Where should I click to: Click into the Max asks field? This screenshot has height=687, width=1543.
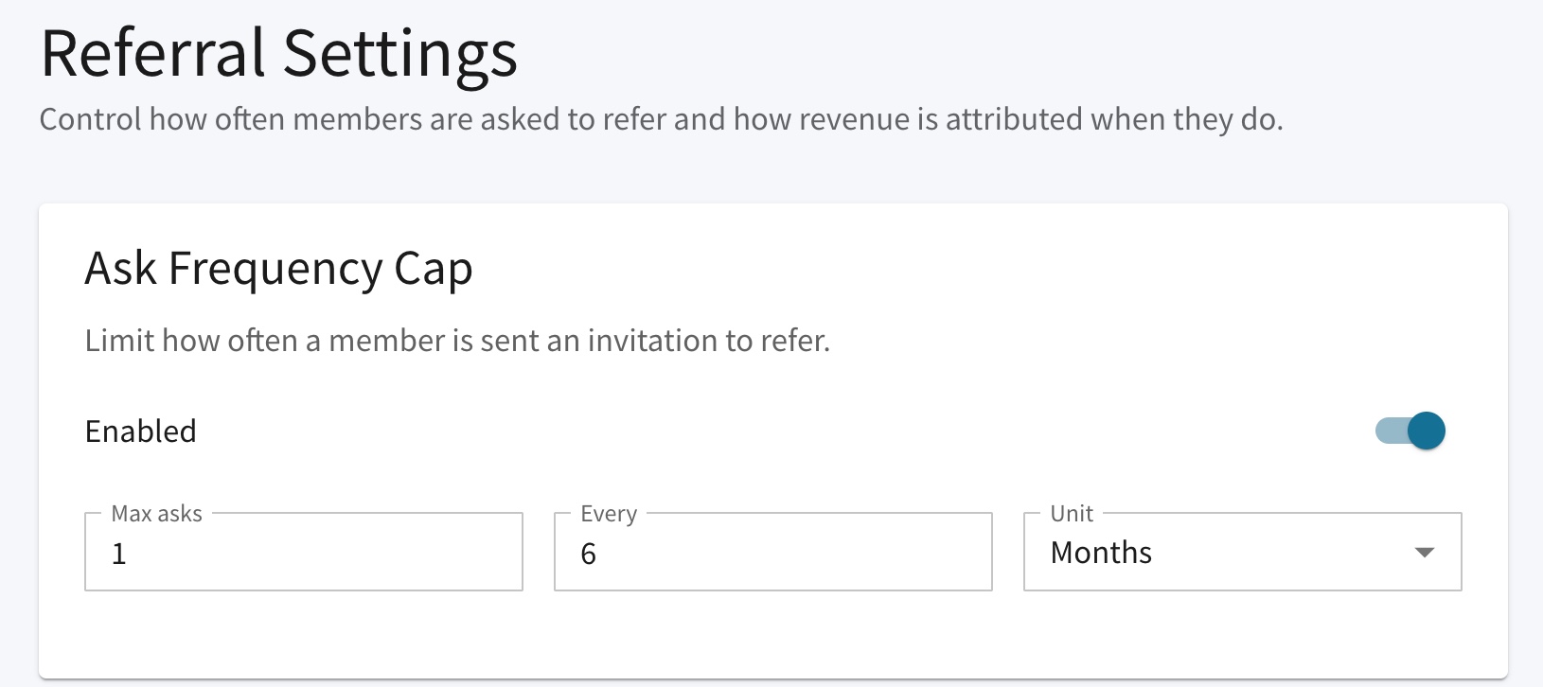(304, 552)
